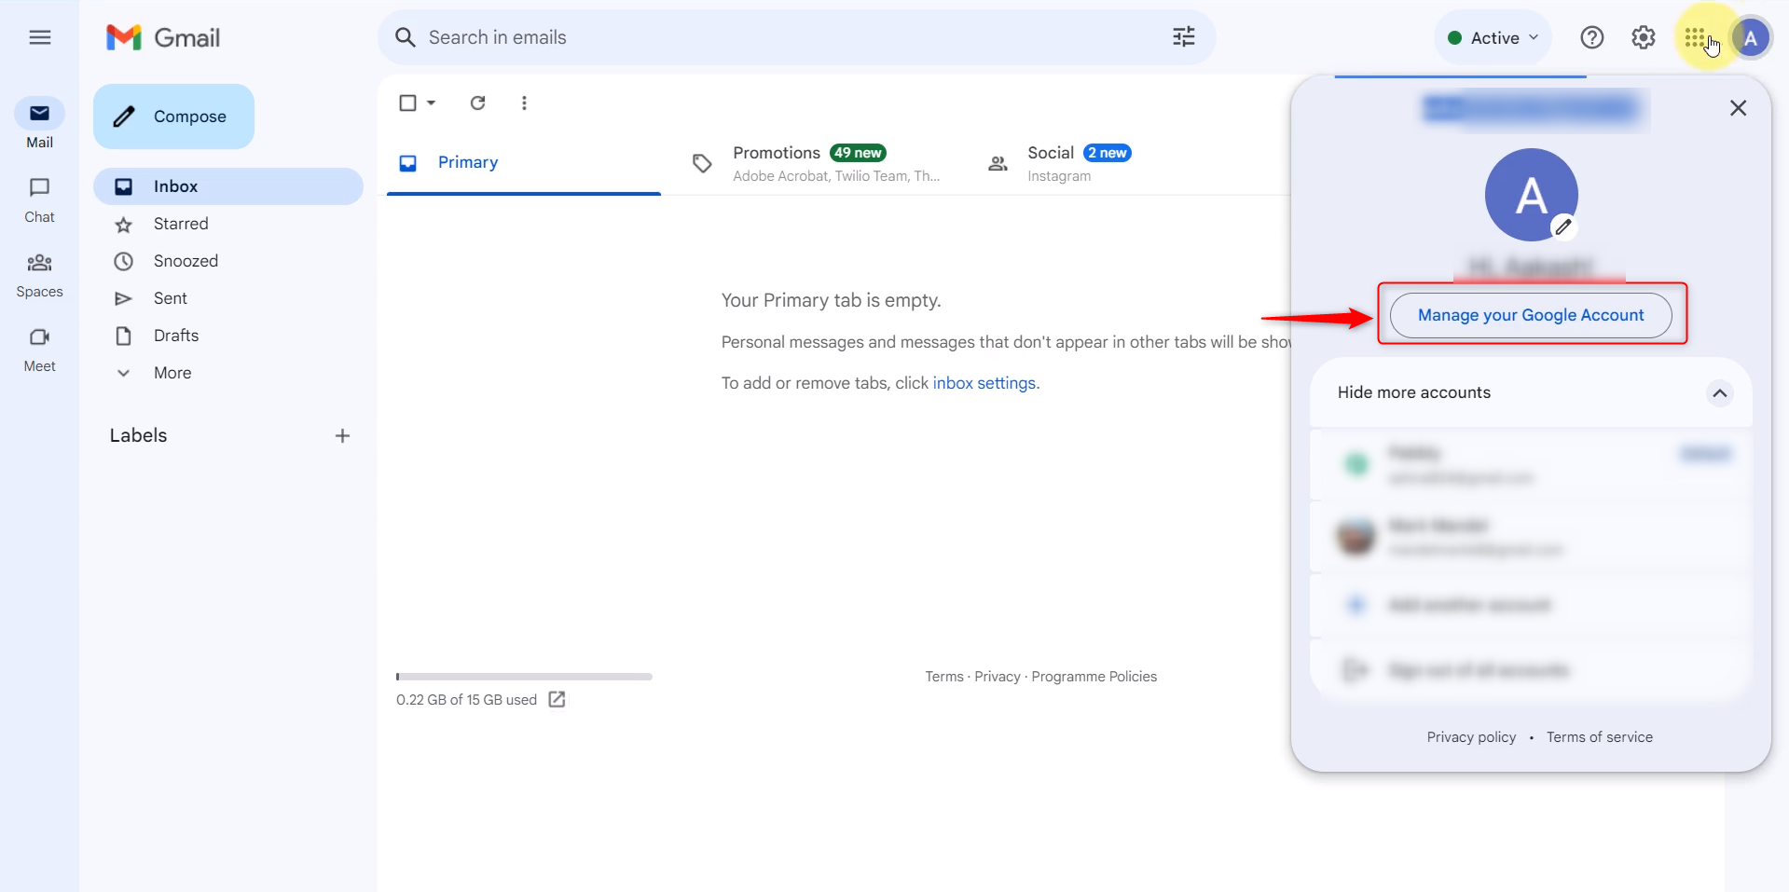Open the Active status dropdown
Viewport: 1789px width, 892px height.
1493,37
